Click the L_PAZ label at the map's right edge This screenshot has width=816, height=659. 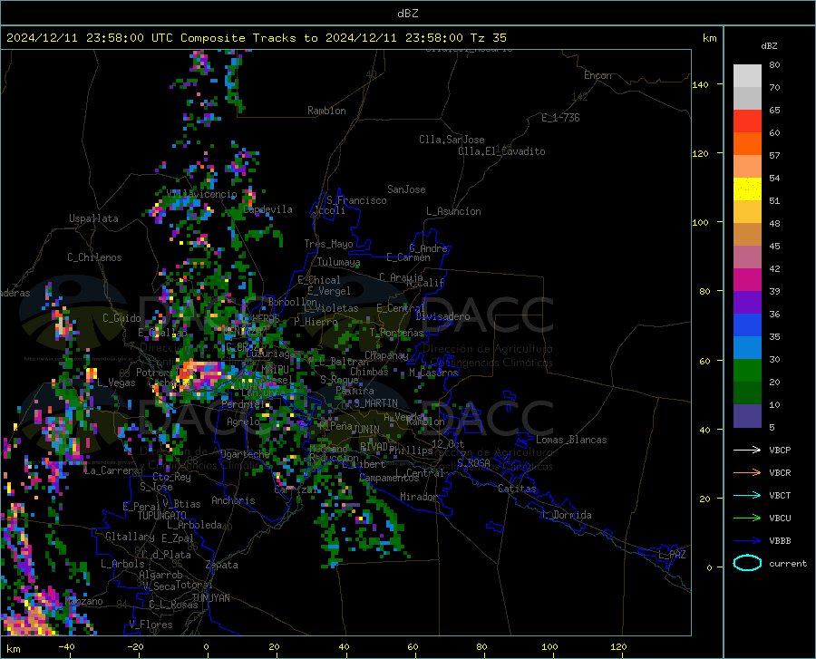(x=672, y=555)
